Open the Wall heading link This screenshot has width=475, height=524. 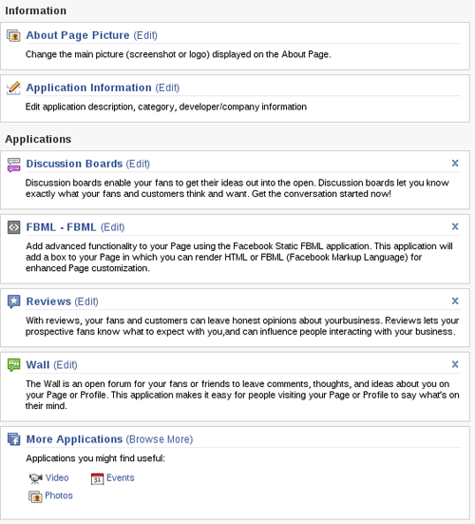pyautogui.click(x=38, y=365)
